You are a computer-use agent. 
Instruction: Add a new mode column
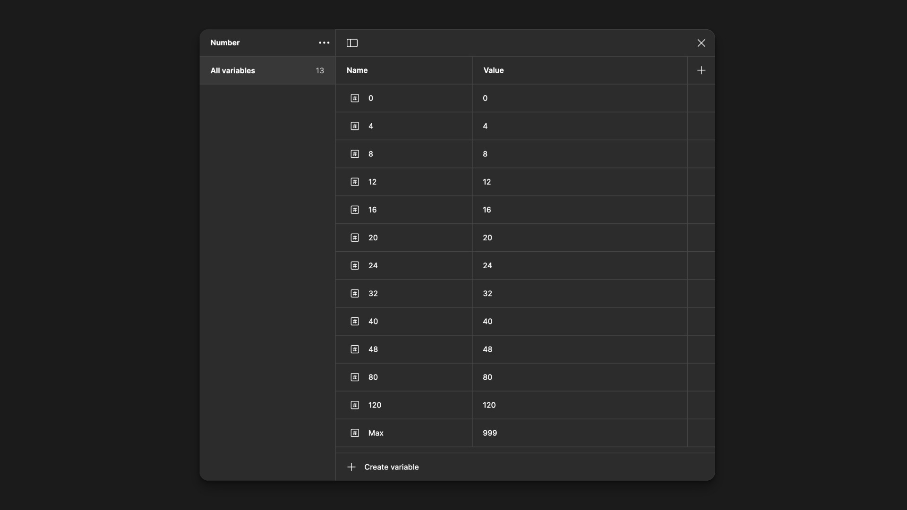(701, 70)
